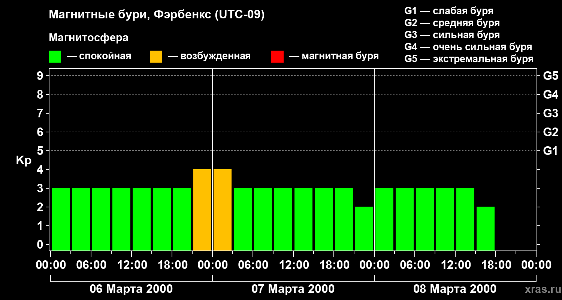Pick the 06 Марта bar starting at 12:00
562x300 pixels.
(142, 219)
